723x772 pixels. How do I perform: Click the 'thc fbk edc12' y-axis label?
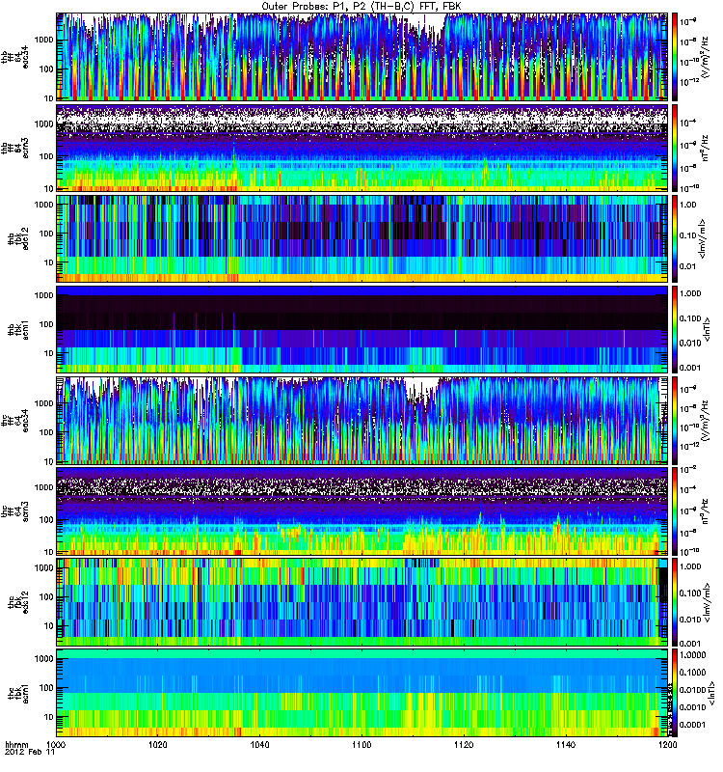[18, 602]
